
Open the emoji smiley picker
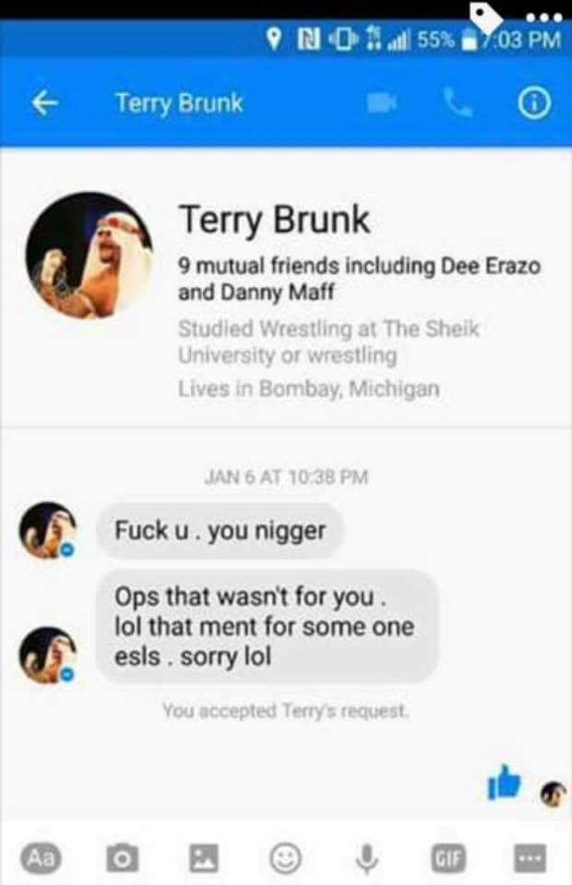285,858
